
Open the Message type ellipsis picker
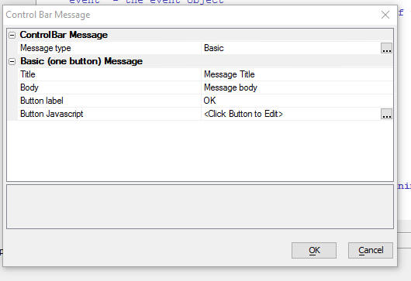tap(386, 48)
